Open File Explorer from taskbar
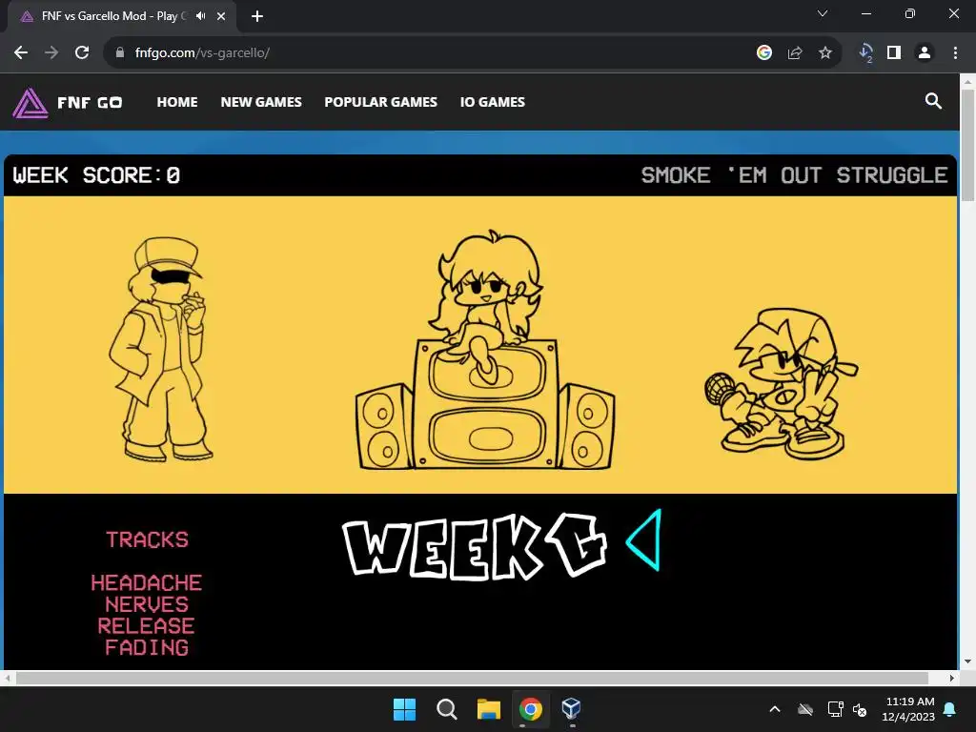976x732 pixels. [x=489, y=709]
